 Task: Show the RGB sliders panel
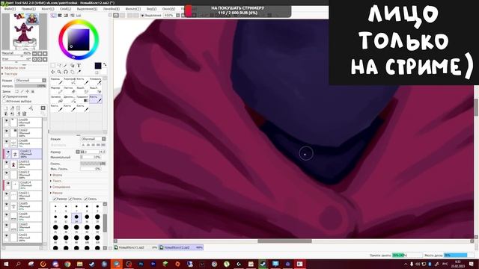click(x=60, y=15)
